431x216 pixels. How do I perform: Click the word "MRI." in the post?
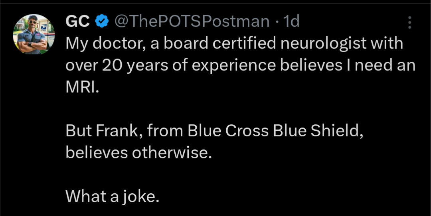[x=81, y=87]
